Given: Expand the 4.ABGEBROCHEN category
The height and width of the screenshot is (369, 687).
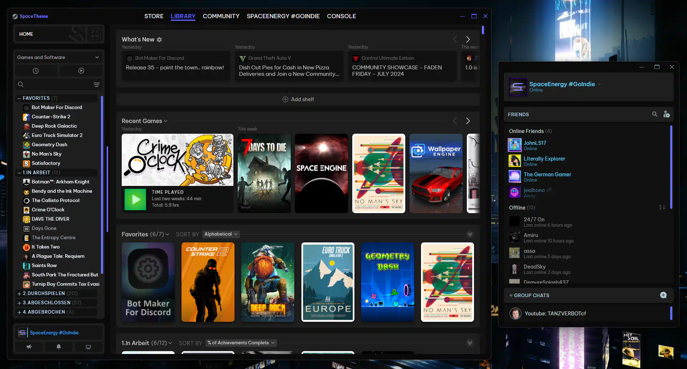Looking at the screenshot, I should point(19,312).
